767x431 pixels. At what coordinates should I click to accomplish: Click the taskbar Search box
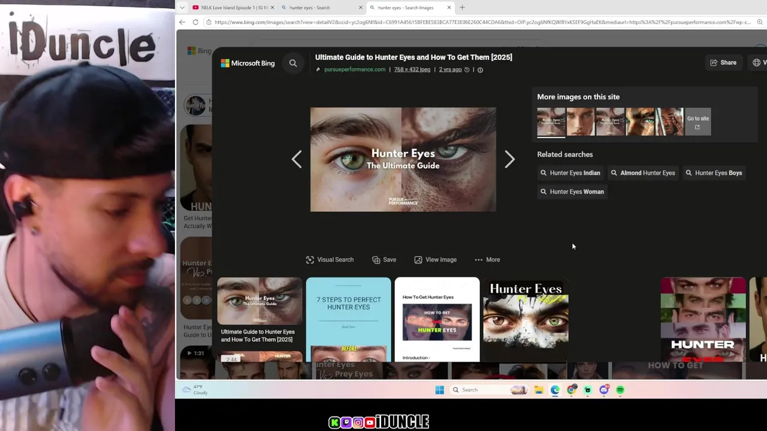click(490, 390)
